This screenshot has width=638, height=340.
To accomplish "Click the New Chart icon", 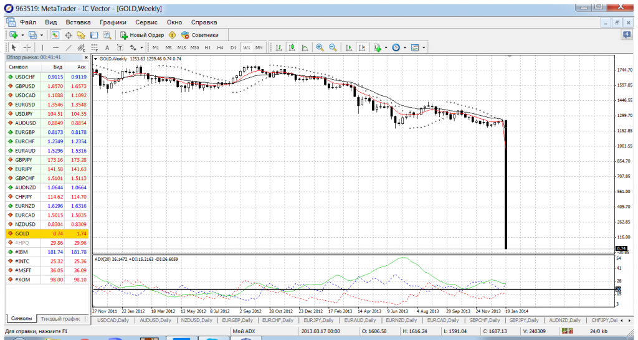I will coord(14,35).
